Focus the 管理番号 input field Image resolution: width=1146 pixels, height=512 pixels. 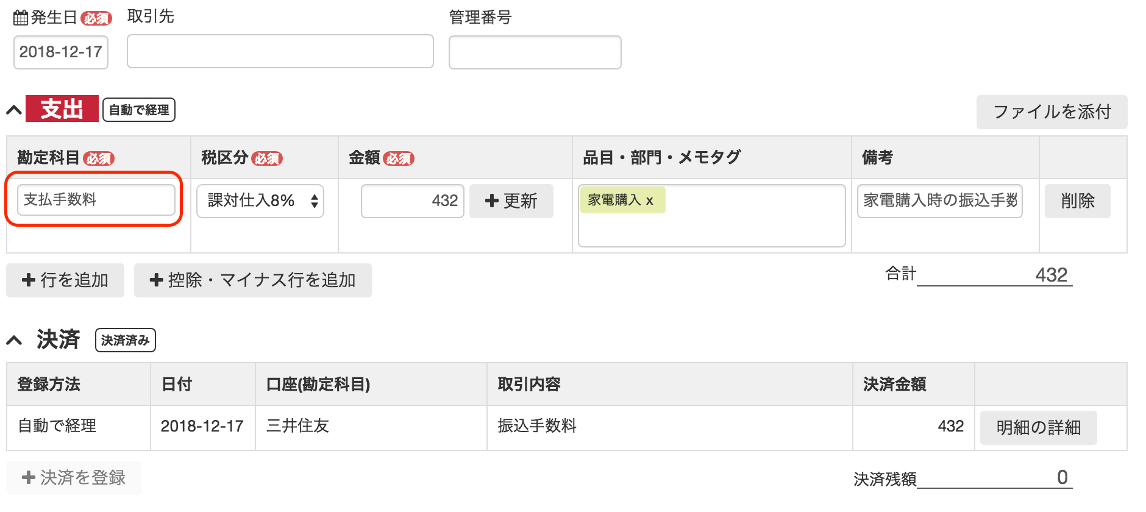point(535,52)
